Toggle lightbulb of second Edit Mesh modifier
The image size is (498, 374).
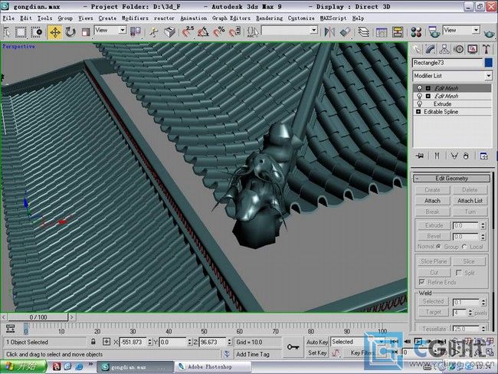coord(419,96)
